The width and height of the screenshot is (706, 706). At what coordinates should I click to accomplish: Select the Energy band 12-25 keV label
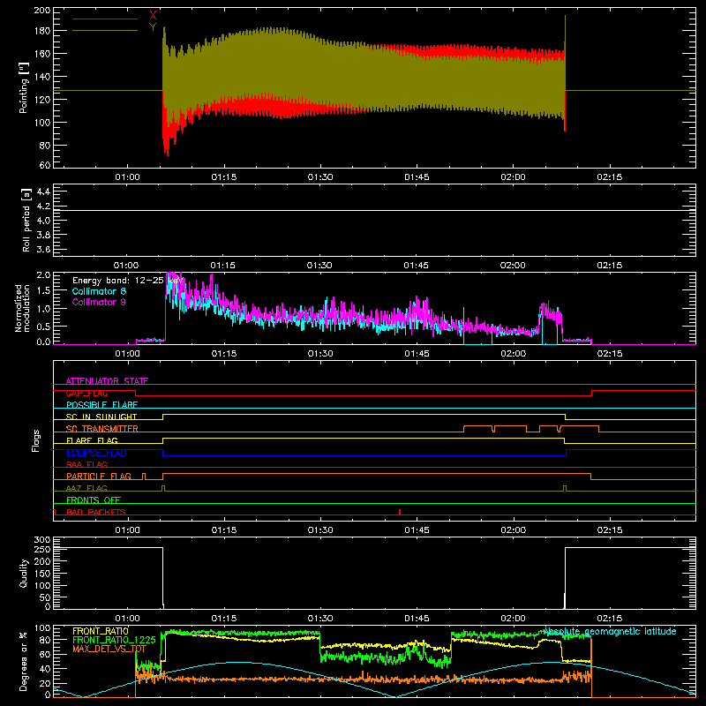pyautogui.click(x=128, y=281)
